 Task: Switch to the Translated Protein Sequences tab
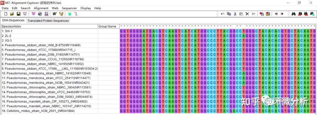[48, 21]
